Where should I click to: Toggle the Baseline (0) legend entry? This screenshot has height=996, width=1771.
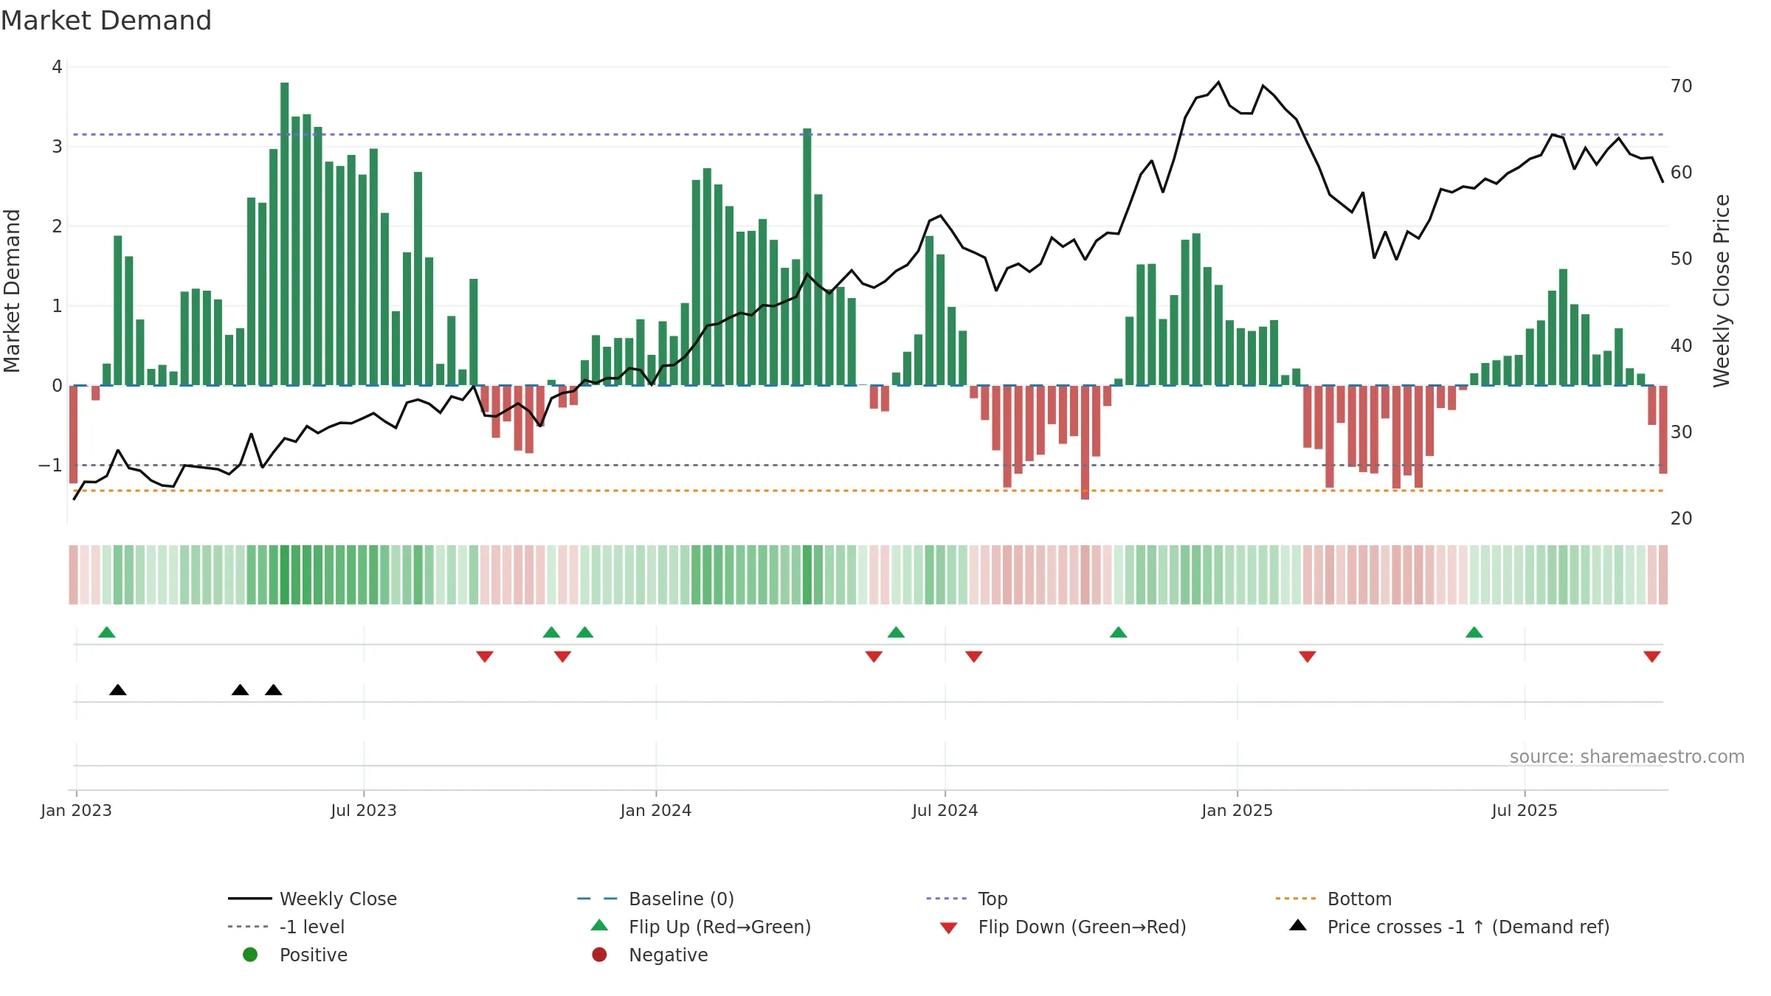tap(655, 899)
